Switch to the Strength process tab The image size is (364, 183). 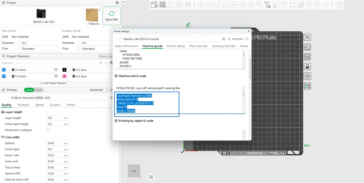tap(23, 105)
